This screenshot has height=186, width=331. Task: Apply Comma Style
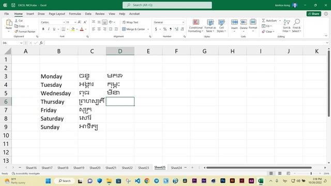coord(171,29)
